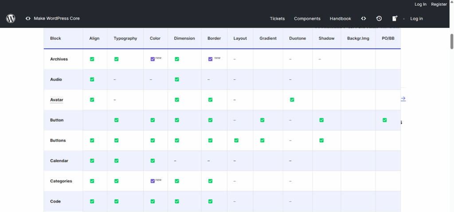Viewport: 454px width, 212px height.
Task: Click Audio Dimension checkmark
Action: tap(177, 79)
